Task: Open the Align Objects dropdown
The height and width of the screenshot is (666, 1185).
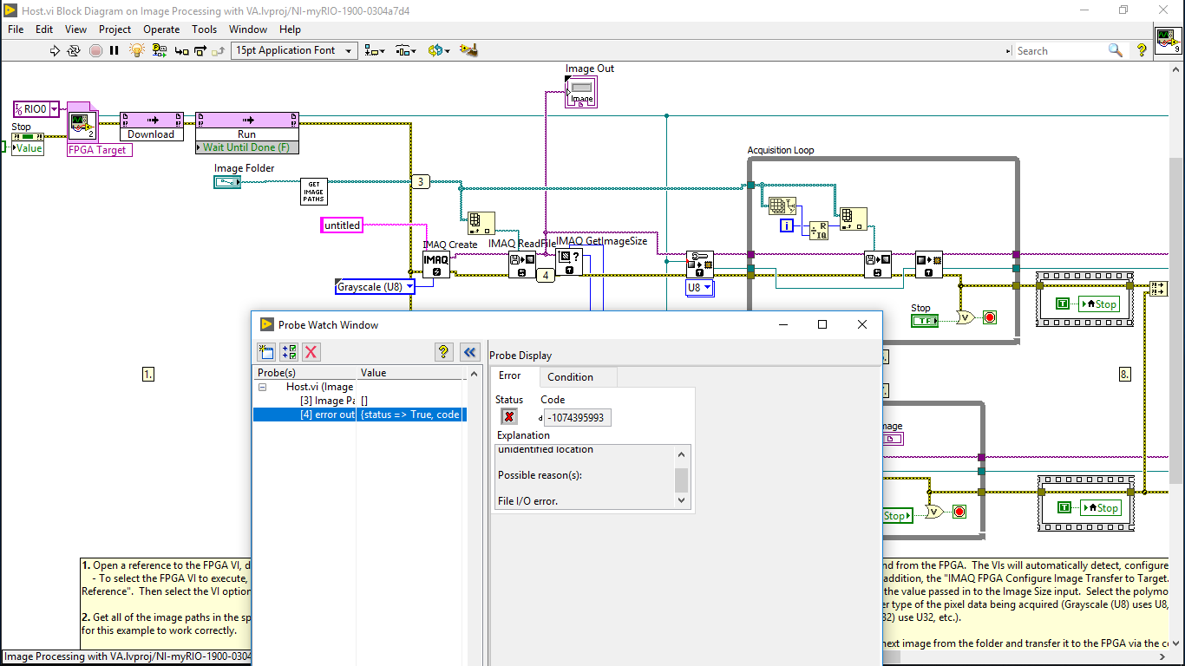Action: tap(375, 51)
